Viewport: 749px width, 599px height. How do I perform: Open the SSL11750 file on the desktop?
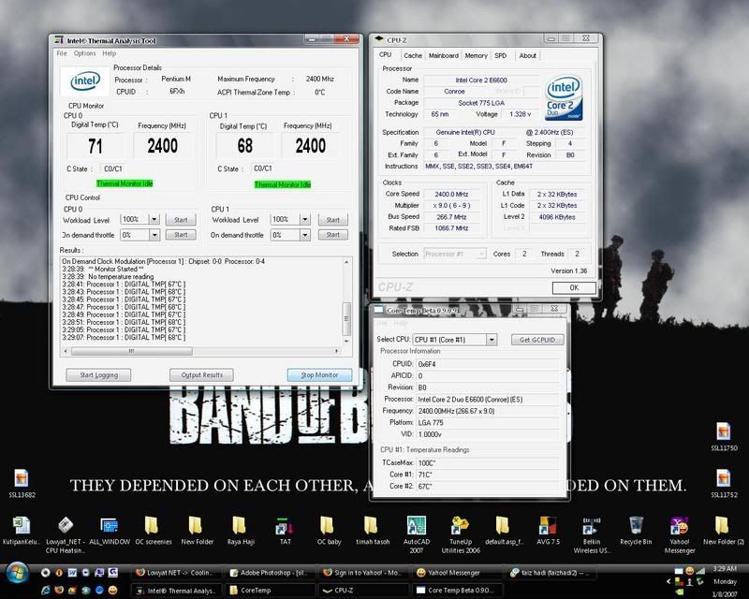[726, 432]
